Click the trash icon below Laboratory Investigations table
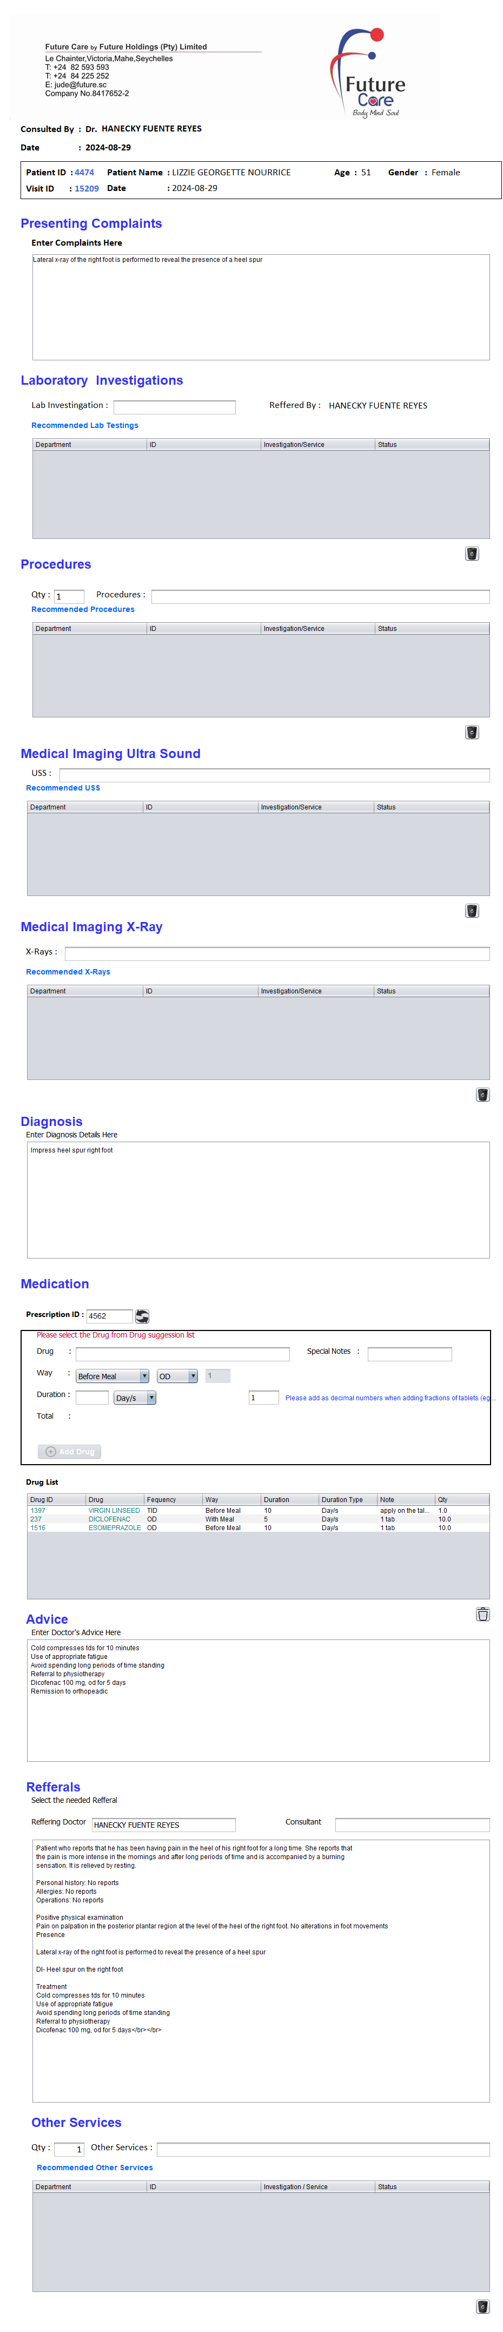 point(471,553)
